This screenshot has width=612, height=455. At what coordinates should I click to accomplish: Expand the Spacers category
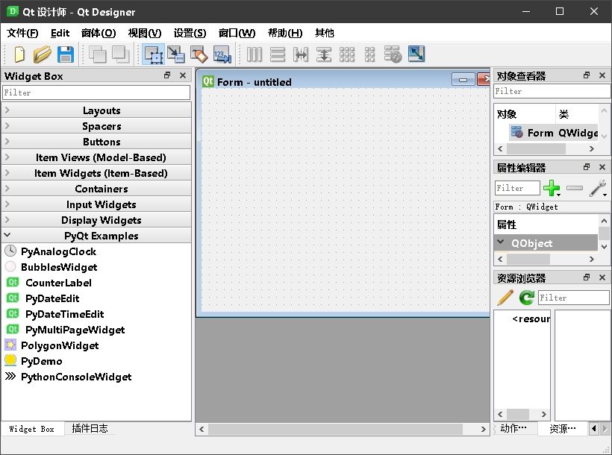[96, 126]
